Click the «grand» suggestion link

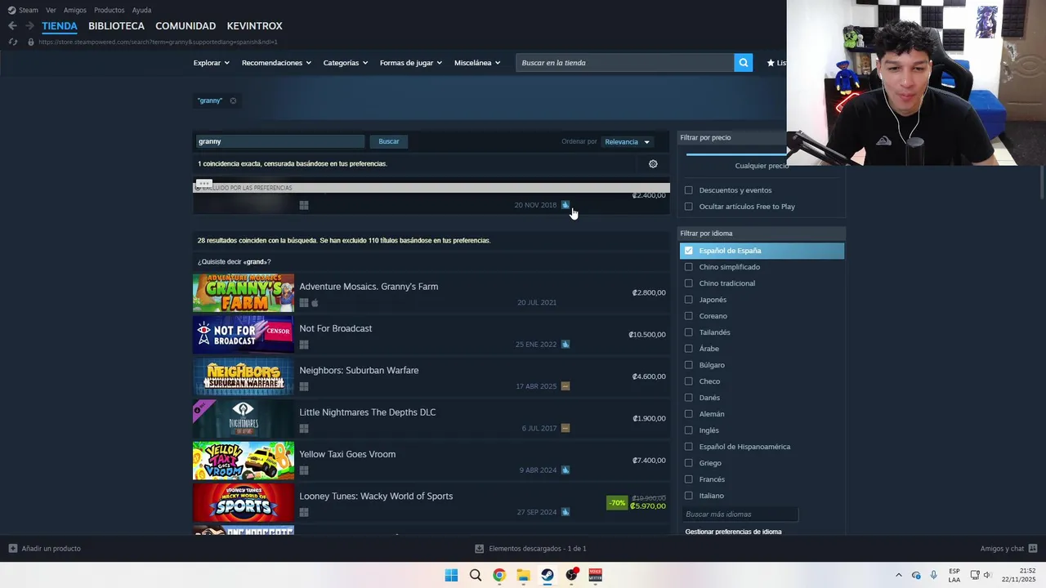click(253, 262)
